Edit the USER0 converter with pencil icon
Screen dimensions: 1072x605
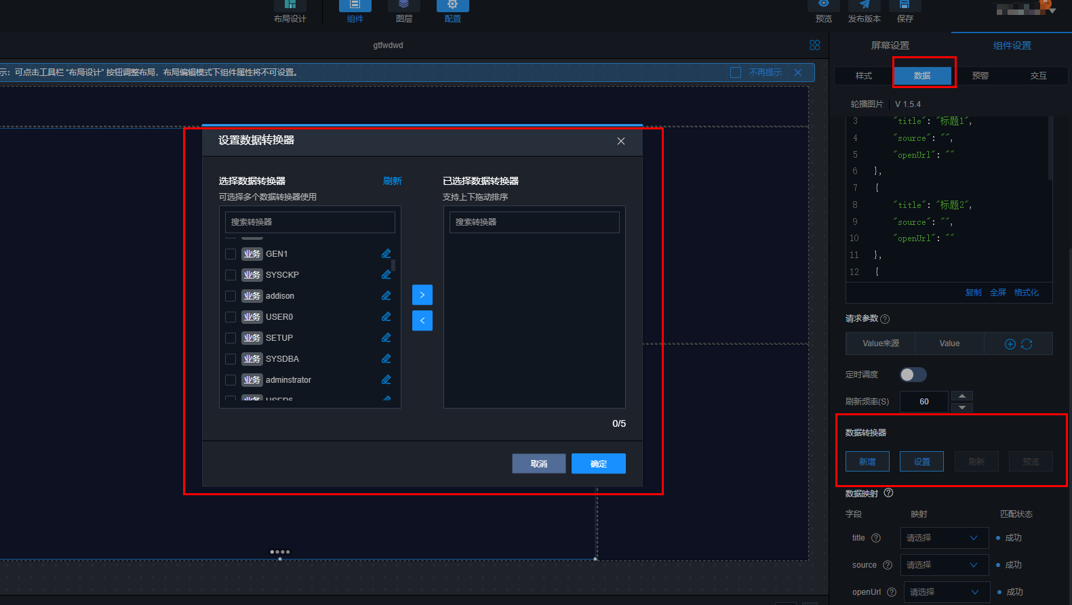tap(386, 316)
